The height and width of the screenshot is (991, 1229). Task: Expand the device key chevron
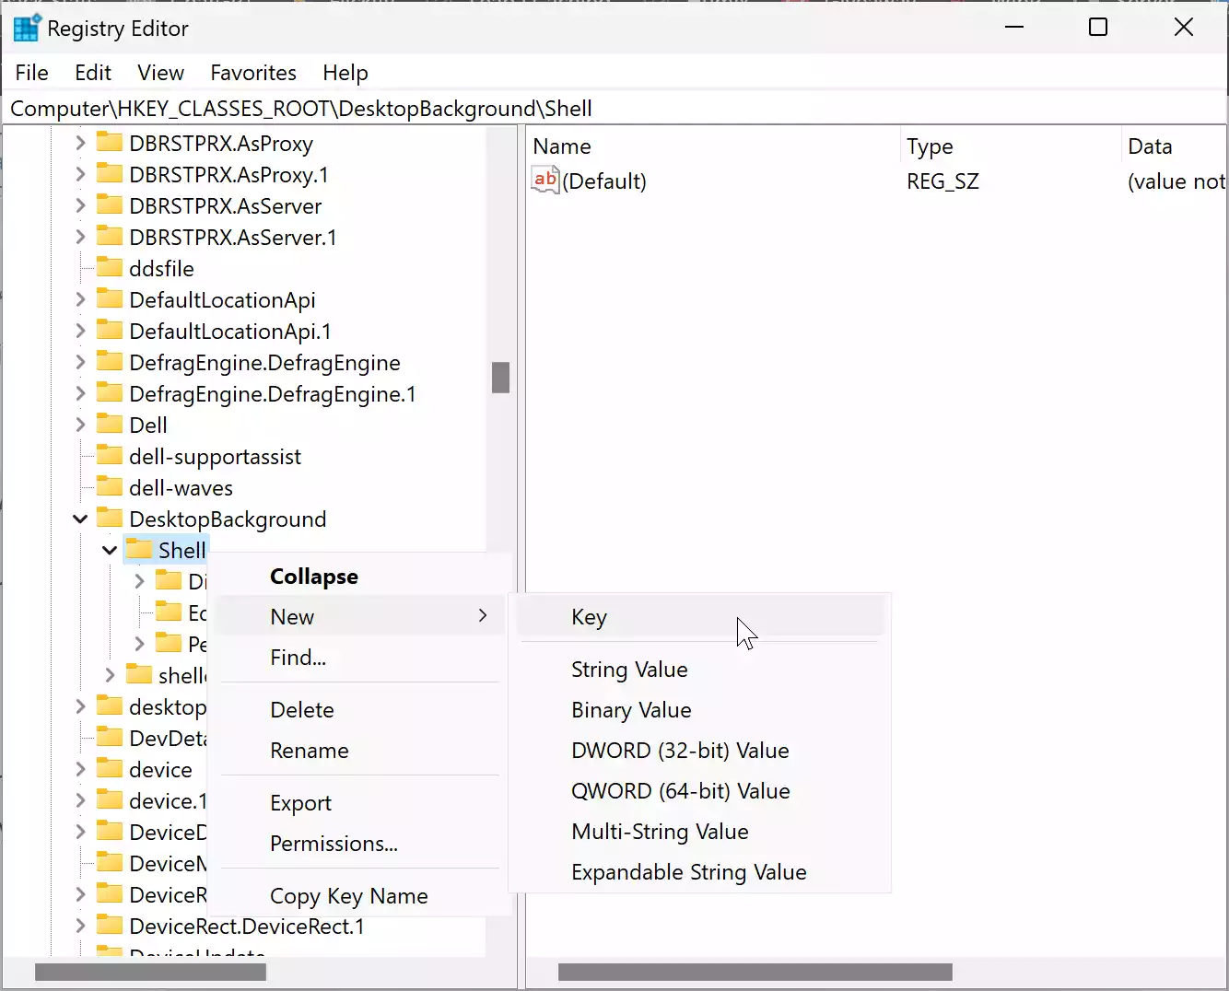click(x=80, y=769)
